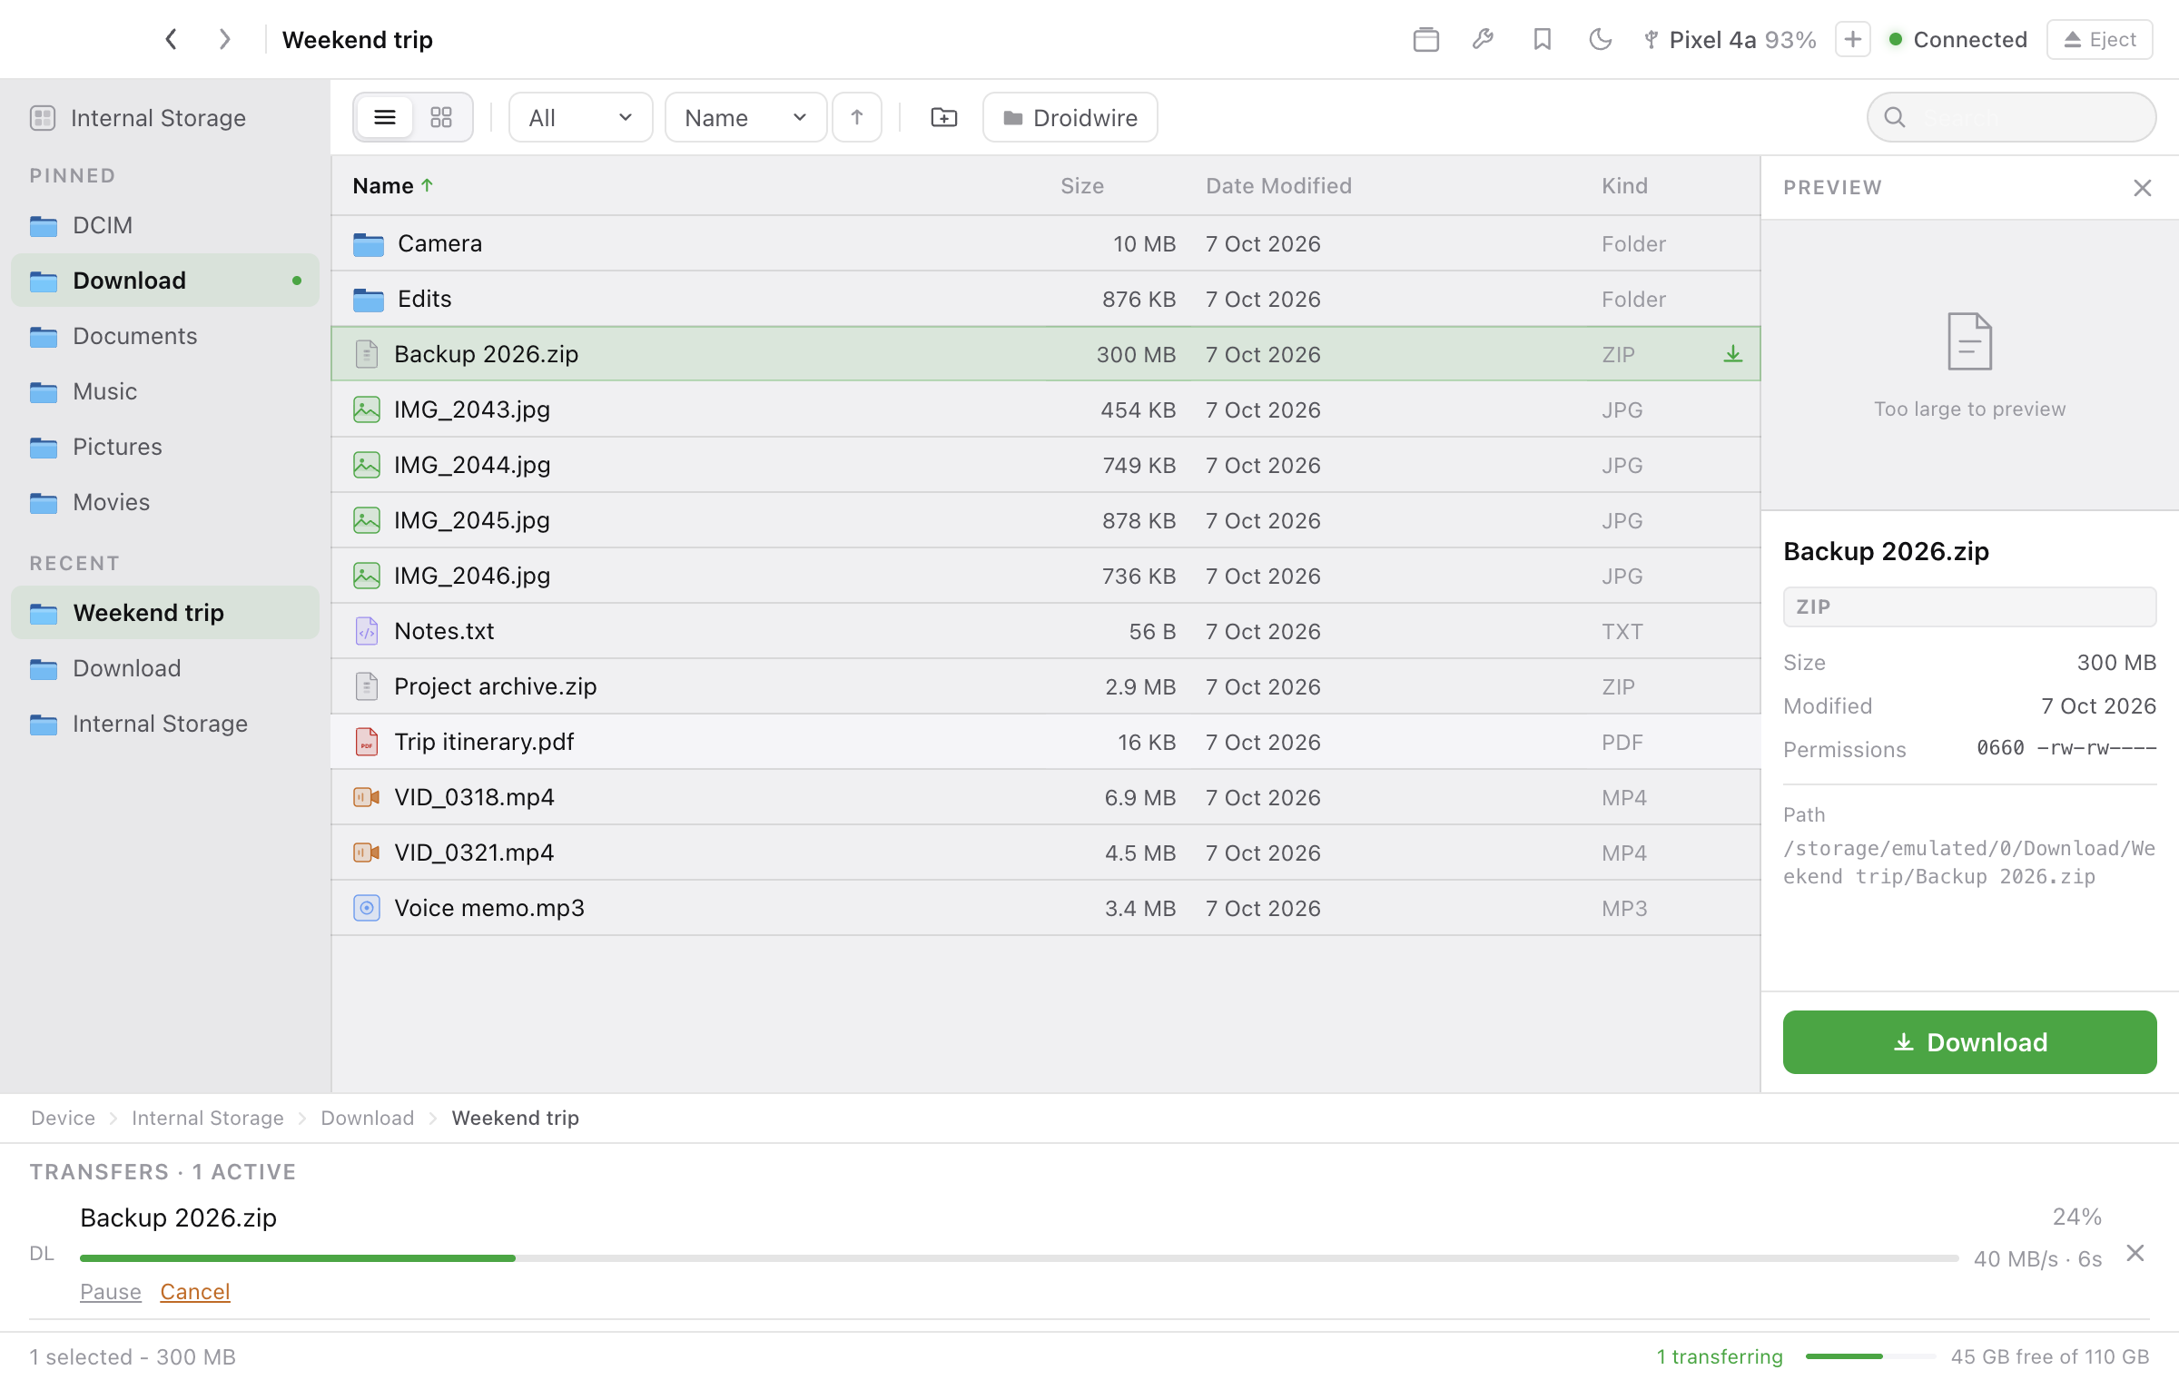Open the Droidwire destination folder
Image resolution: width=2179 pixels, height=1380 pixels.
coord(1070,117)
